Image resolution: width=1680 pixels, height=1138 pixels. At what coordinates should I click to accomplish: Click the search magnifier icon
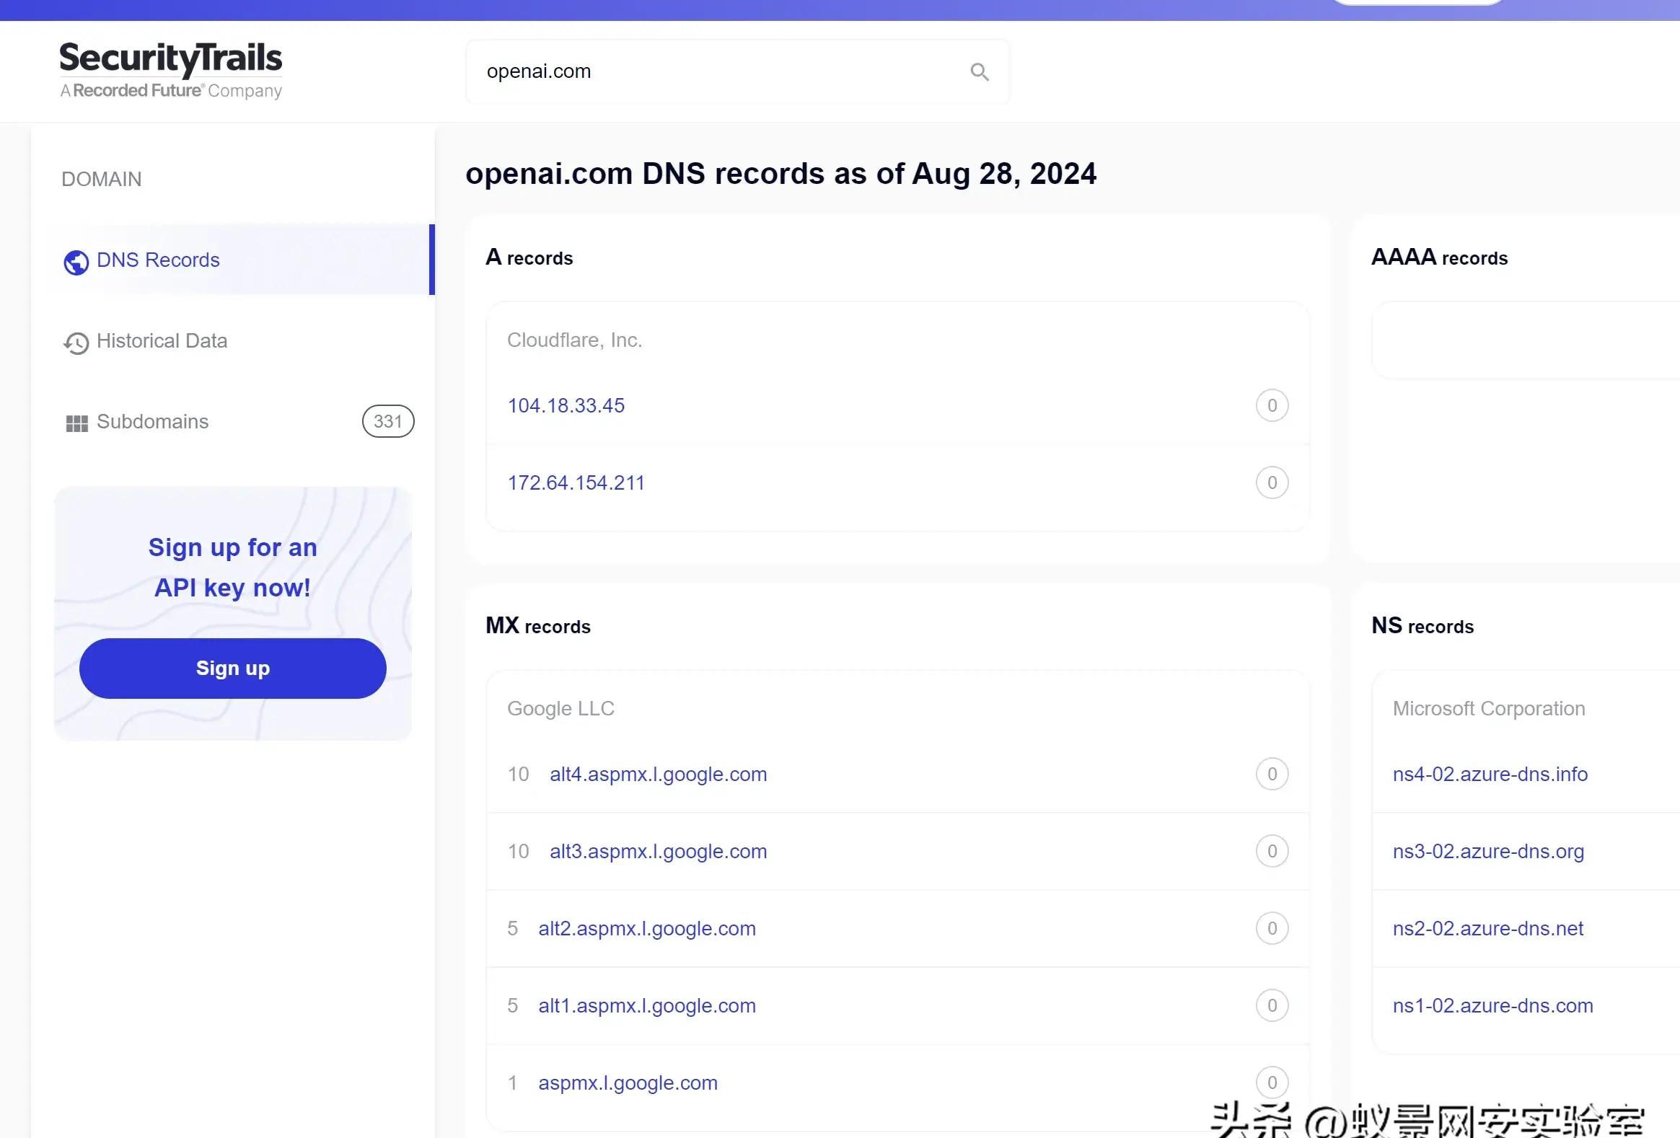click(980, 71)
